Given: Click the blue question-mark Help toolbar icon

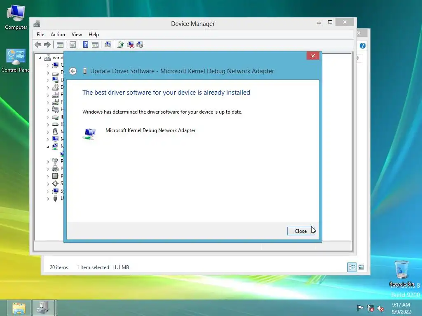Looking at the screenshot, I should coord(85,44).
